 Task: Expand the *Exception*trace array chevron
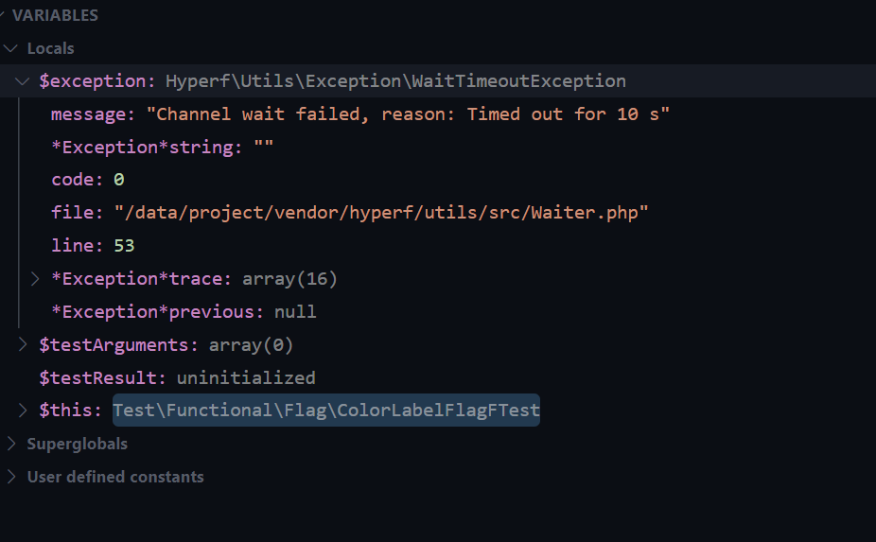(x=35, y=279)
